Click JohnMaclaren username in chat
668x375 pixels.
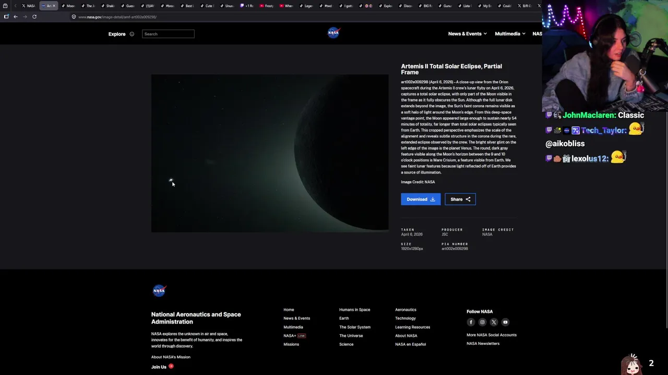pos(589,115)
